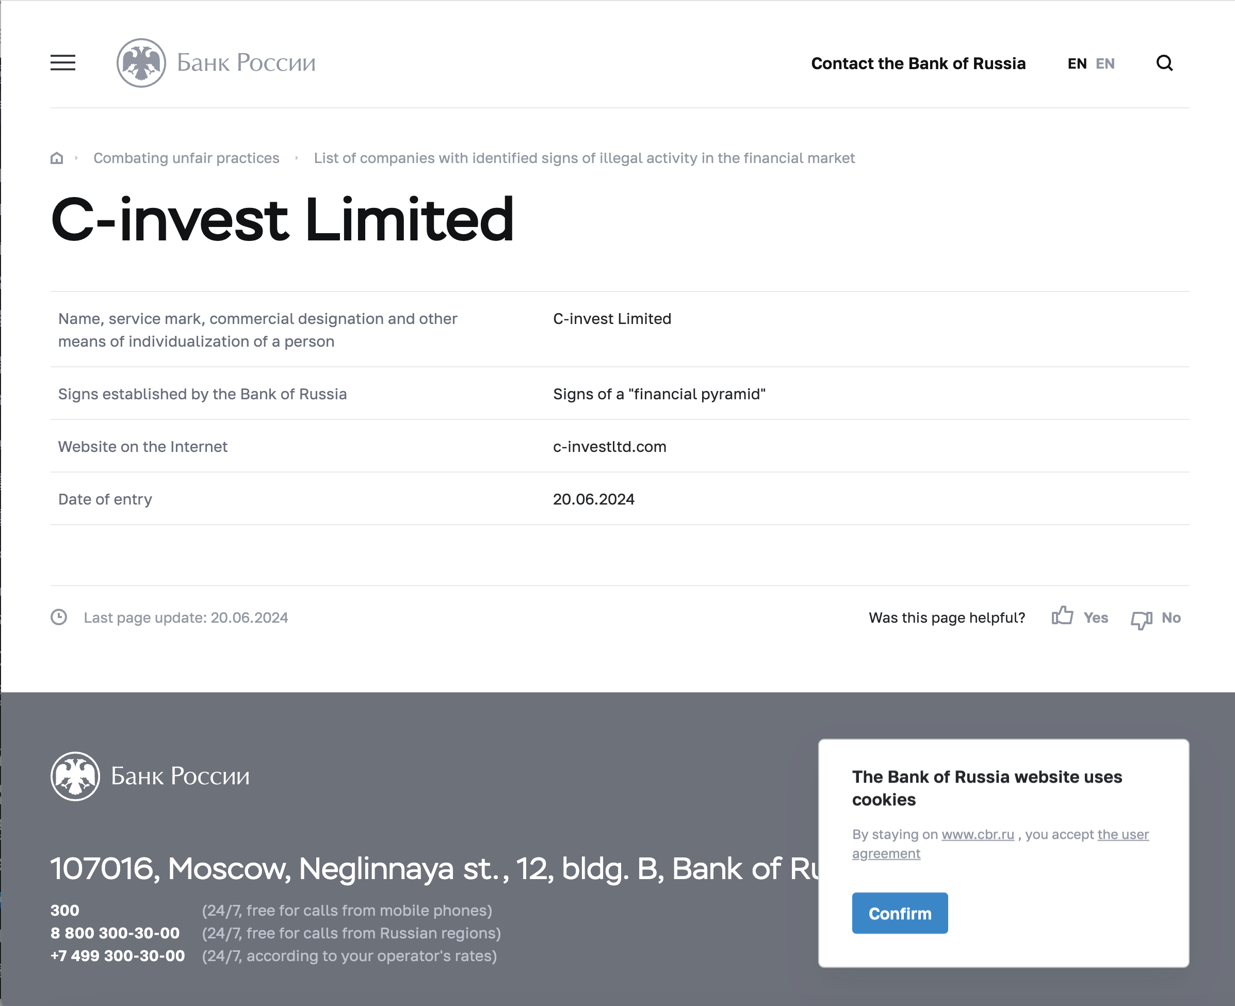Open Contact the Bank of Russia
The image size is (1235, 1006).
(x=918, y=63)
